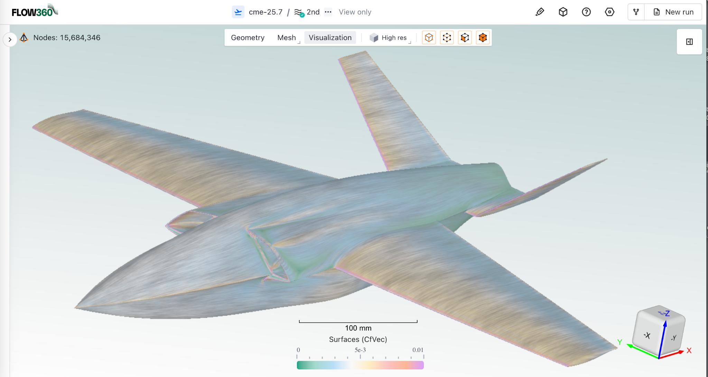Click the version tree fork icon
The width and height of the screenshot is (708, 377).
pyautogui.click(x=636, y=12)
